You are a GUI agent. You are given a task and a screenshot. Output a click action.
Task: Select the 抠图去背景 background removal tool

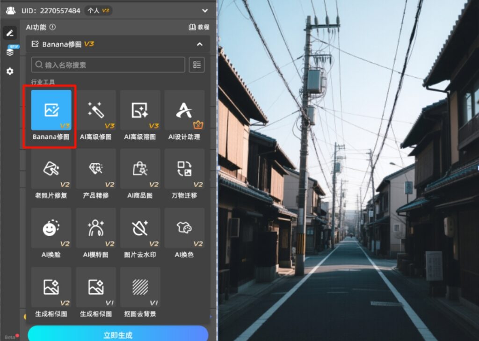pos(140,288)
